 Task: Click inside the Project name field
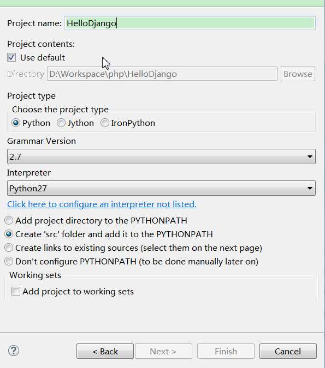coord(190,23)
